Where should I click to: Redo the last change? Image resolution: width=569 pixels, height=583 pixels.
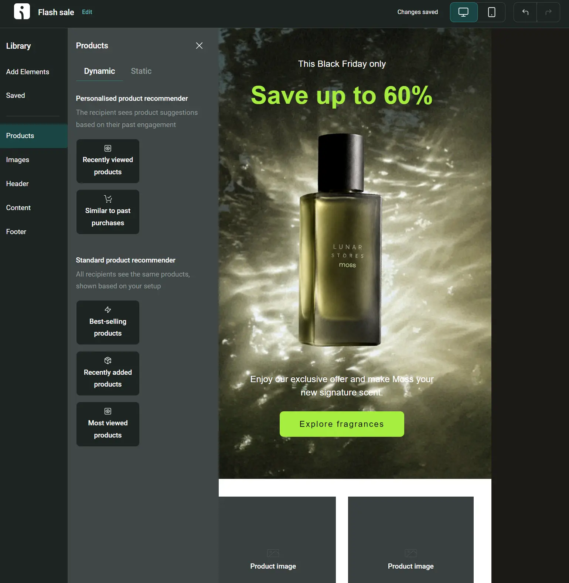click(x=548, y=12)
